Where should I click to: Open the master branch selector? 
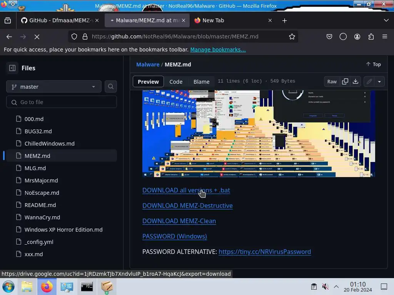[x=54, y=86]
